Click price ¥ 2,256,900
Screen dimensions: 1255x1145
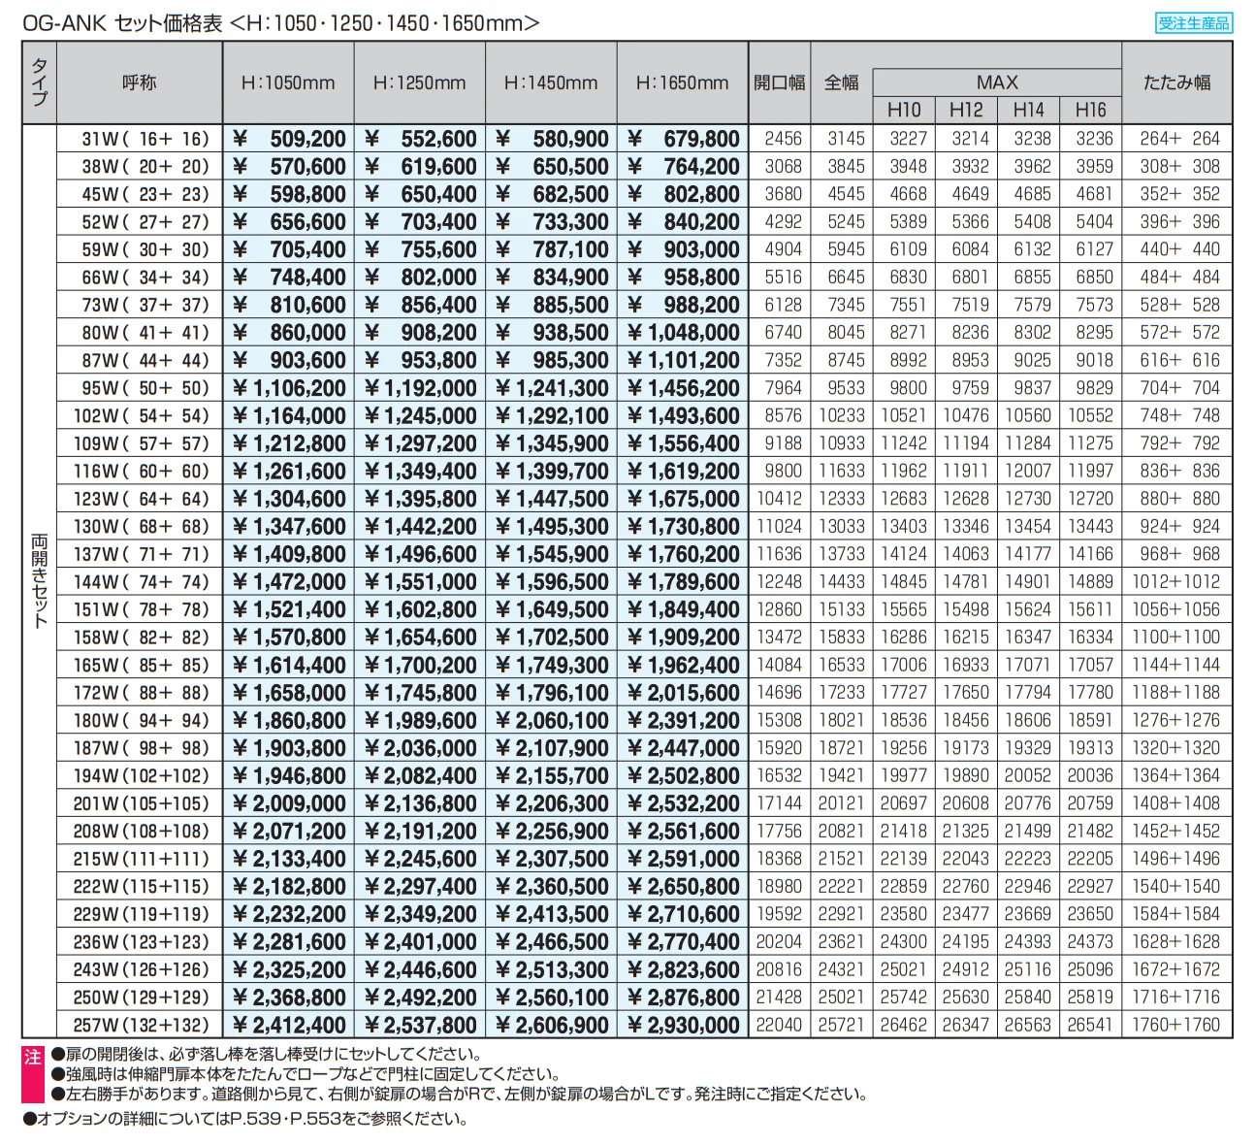(x=551, y=832)
